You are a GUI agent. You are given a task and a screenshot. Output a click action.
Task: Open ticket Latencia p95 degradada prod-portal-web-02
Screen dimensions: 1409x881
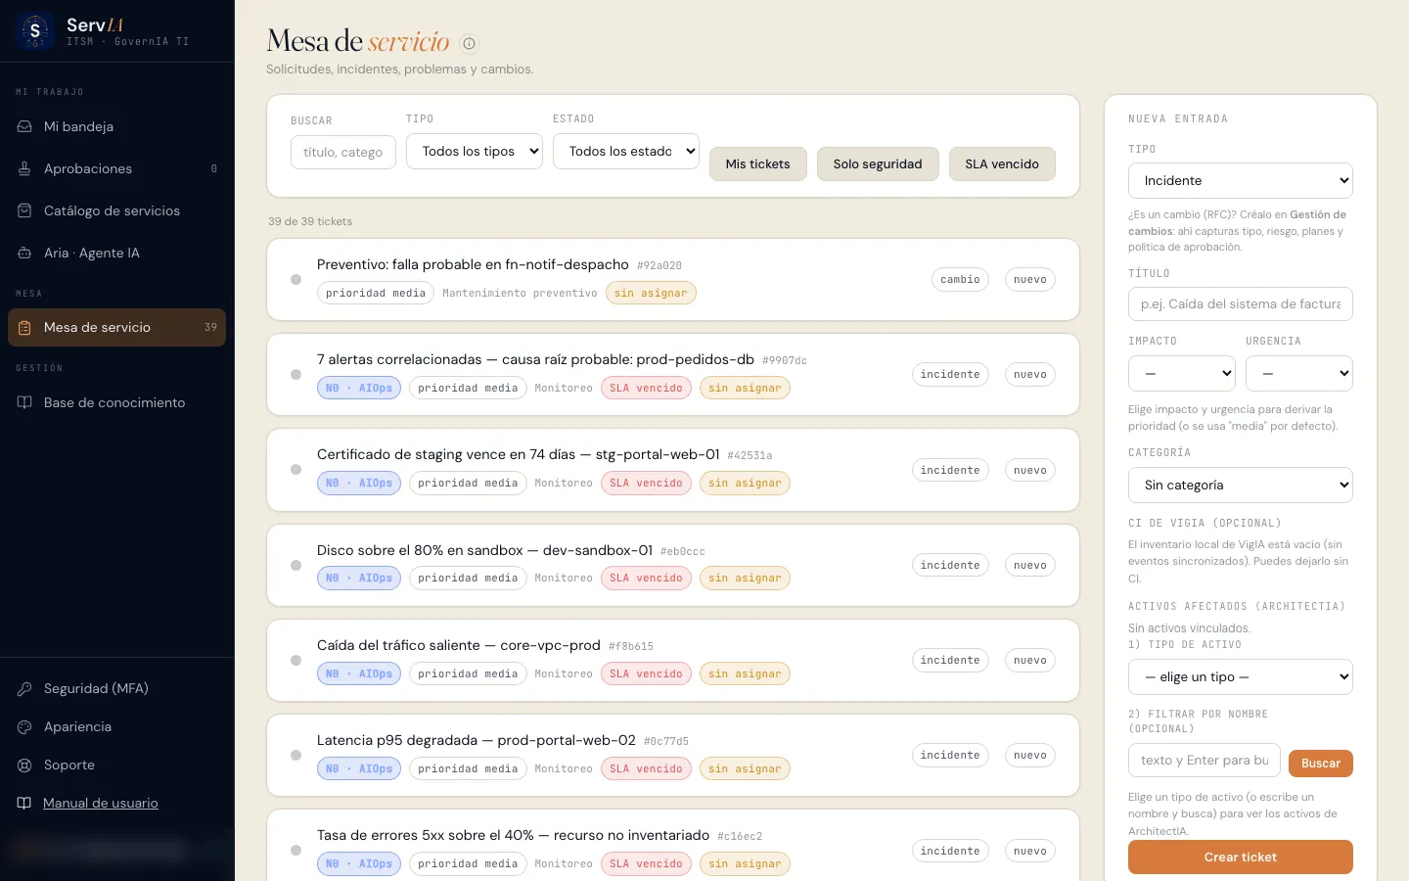673,756
